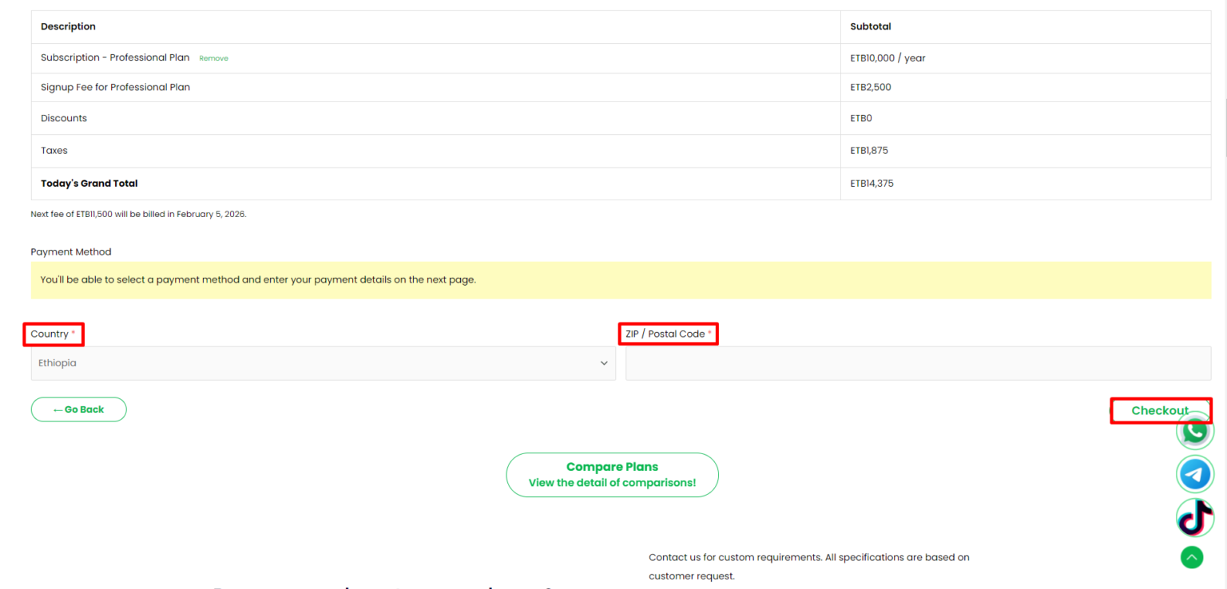Open the WhatsApp chat icon
1227x589 pixels.
[1195, 432]
